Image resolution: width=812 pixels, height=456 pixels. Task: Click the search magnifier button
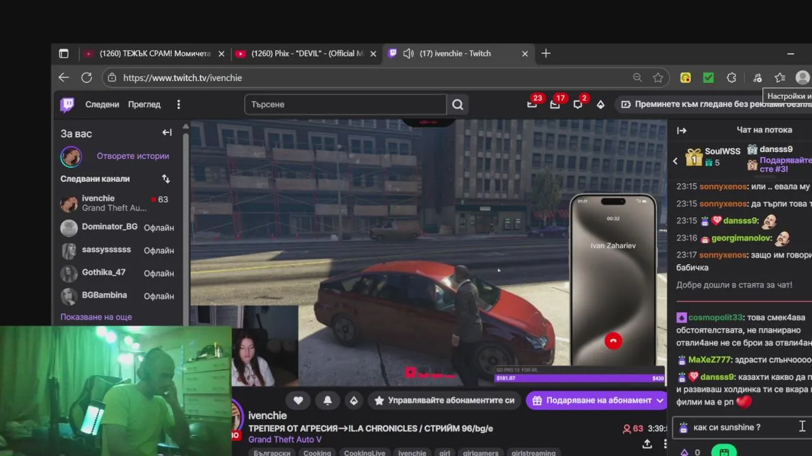457,104
